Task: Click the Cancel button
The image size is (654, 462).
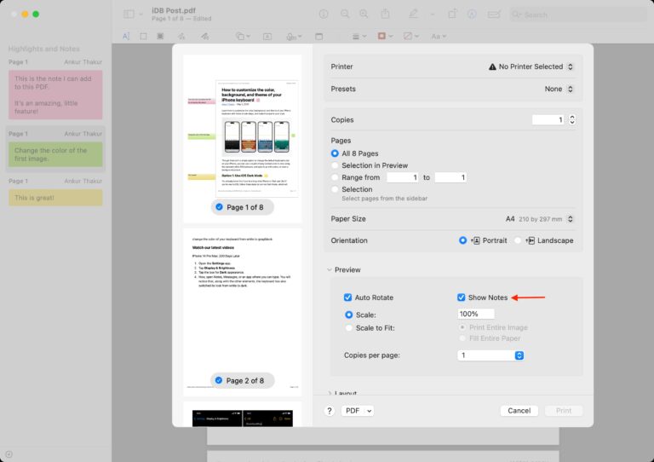Action: tap(519, 411)
